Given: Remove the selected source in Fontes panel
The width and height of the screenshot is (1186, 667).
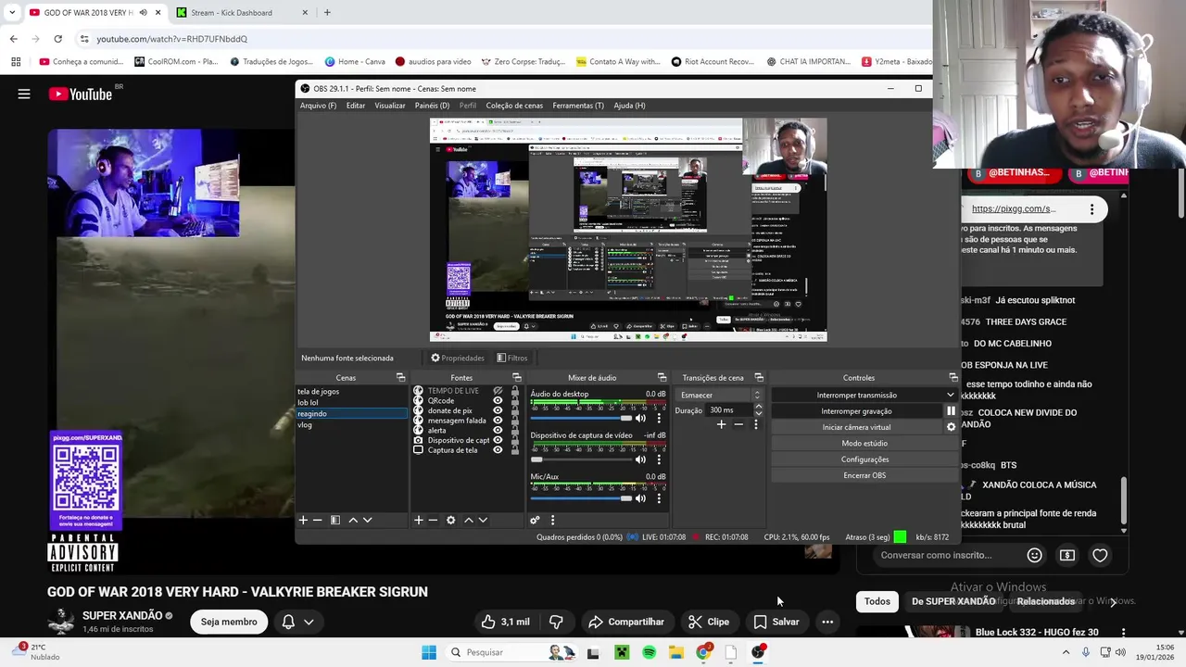Looking at the screenshot, I should [x=433, y=520].
